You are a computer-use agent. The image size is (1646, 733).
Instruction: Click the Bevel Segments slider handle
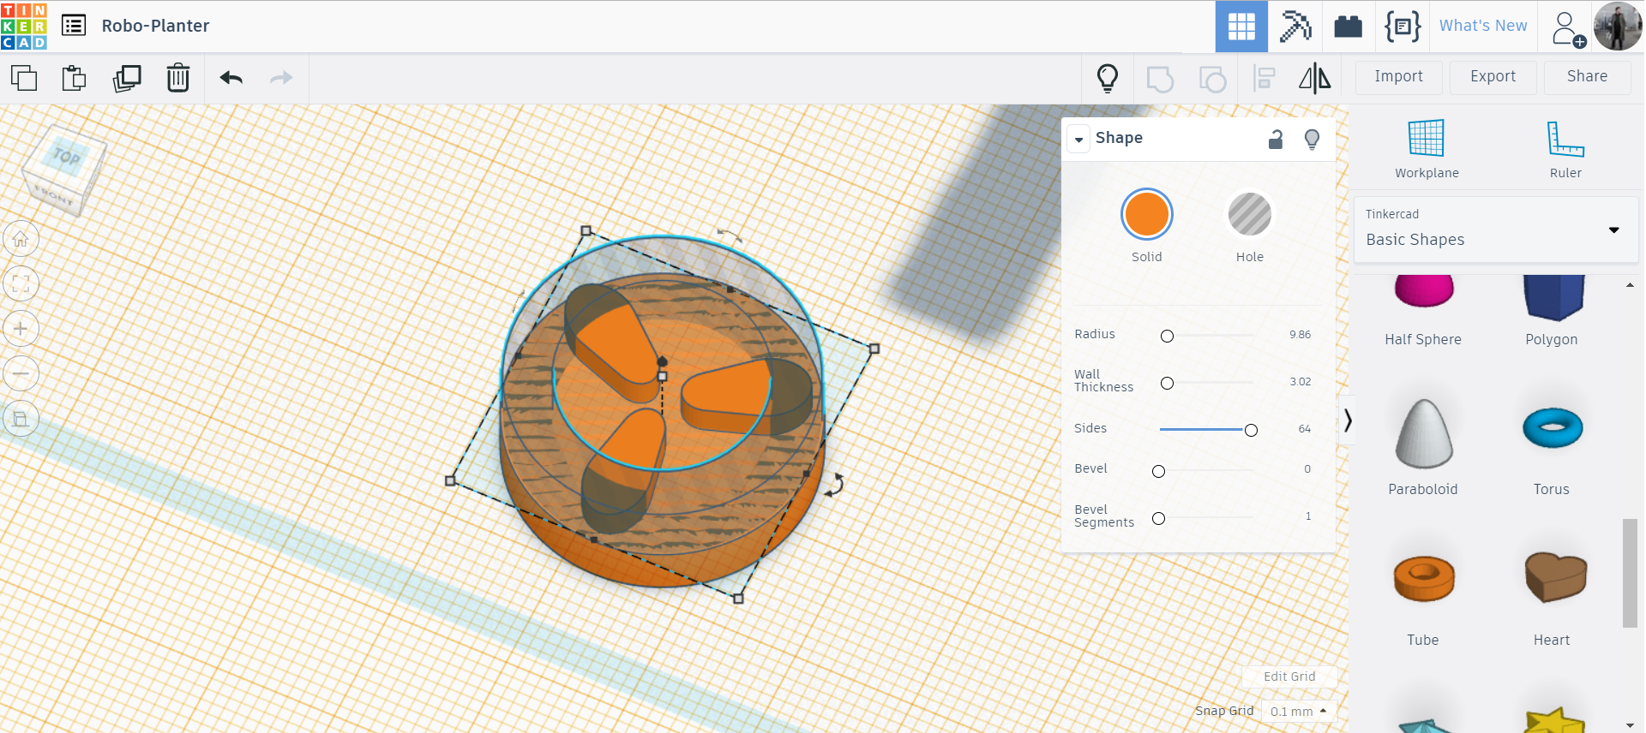[1158, 519]
